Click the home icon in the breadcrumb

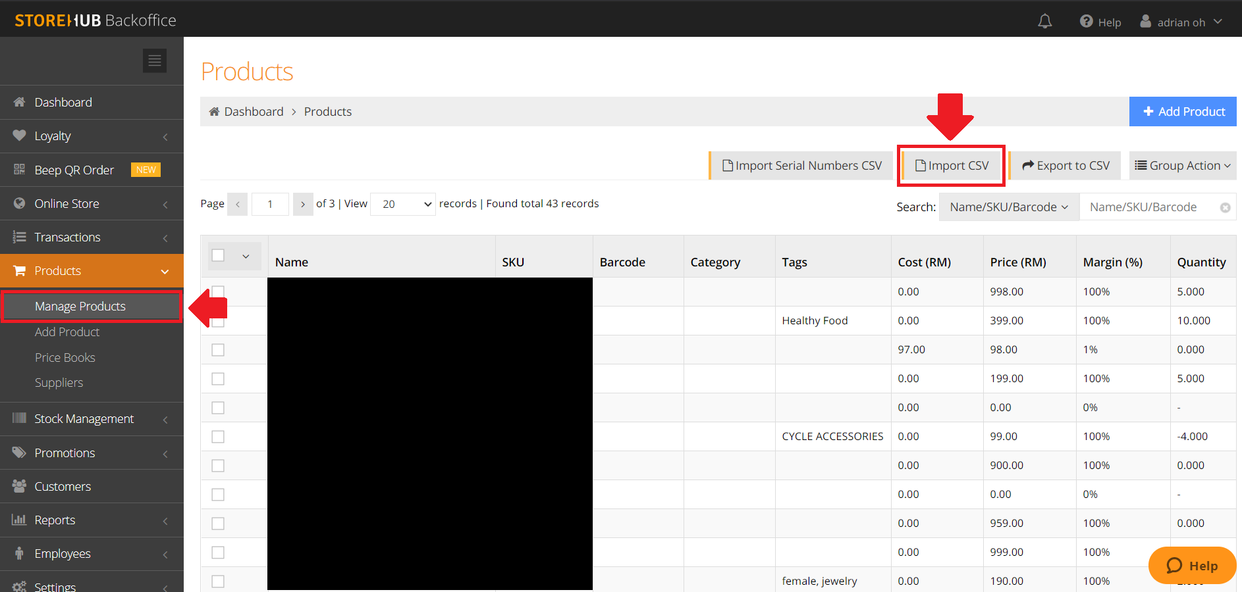214,111
